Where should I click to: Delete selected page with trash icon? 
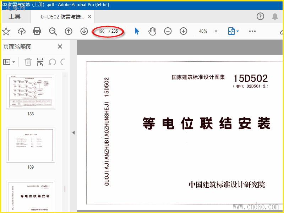(x=28, y=62)
